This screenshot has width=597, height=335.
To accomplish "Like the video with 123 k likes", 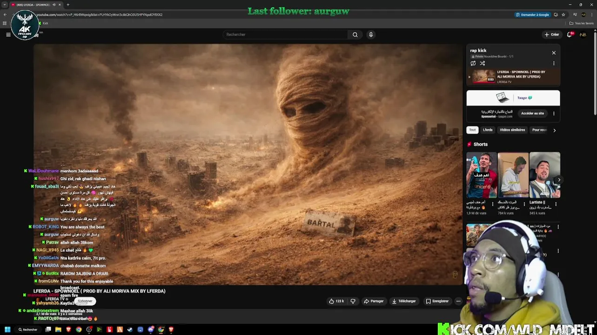I will (336, 301).
